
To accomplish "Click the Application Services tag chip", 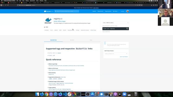I will 85,30.
